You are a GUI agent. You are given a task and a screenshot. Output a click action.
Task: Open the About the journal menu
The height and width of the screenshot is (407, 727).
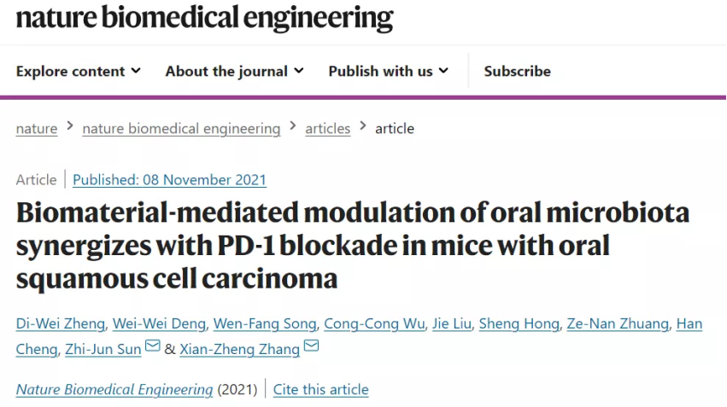[235, 72]
